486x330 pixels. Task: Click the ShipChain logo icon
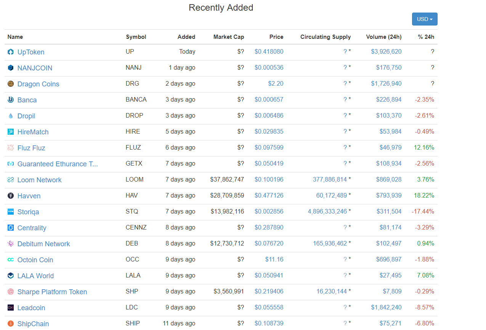point(11,324)
